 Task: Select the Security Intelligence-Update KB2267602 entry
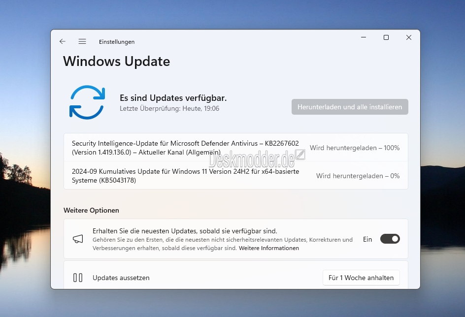click(236, 148)
